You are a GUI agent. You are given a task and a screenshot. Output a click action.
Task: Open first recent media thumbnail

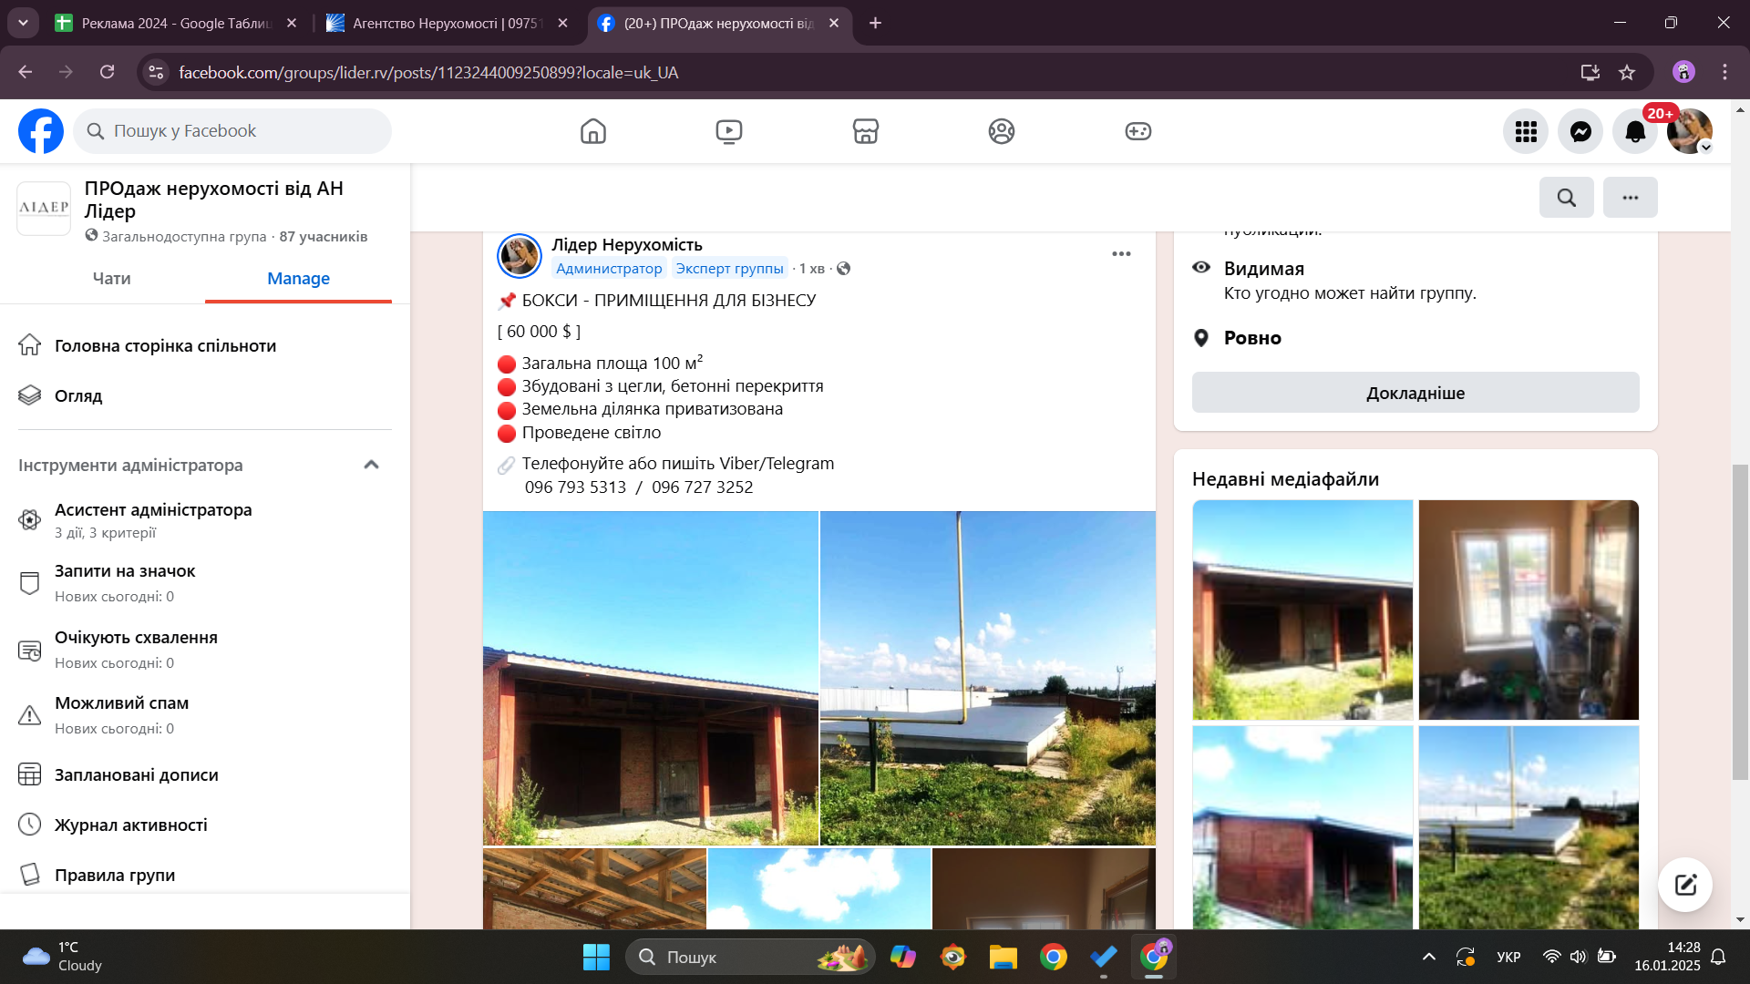pos(1302,609)
